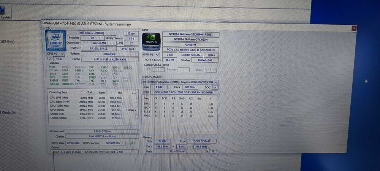Close the HWiNFO64 System Summary window

pyautogui.click(x=354, y=28)
